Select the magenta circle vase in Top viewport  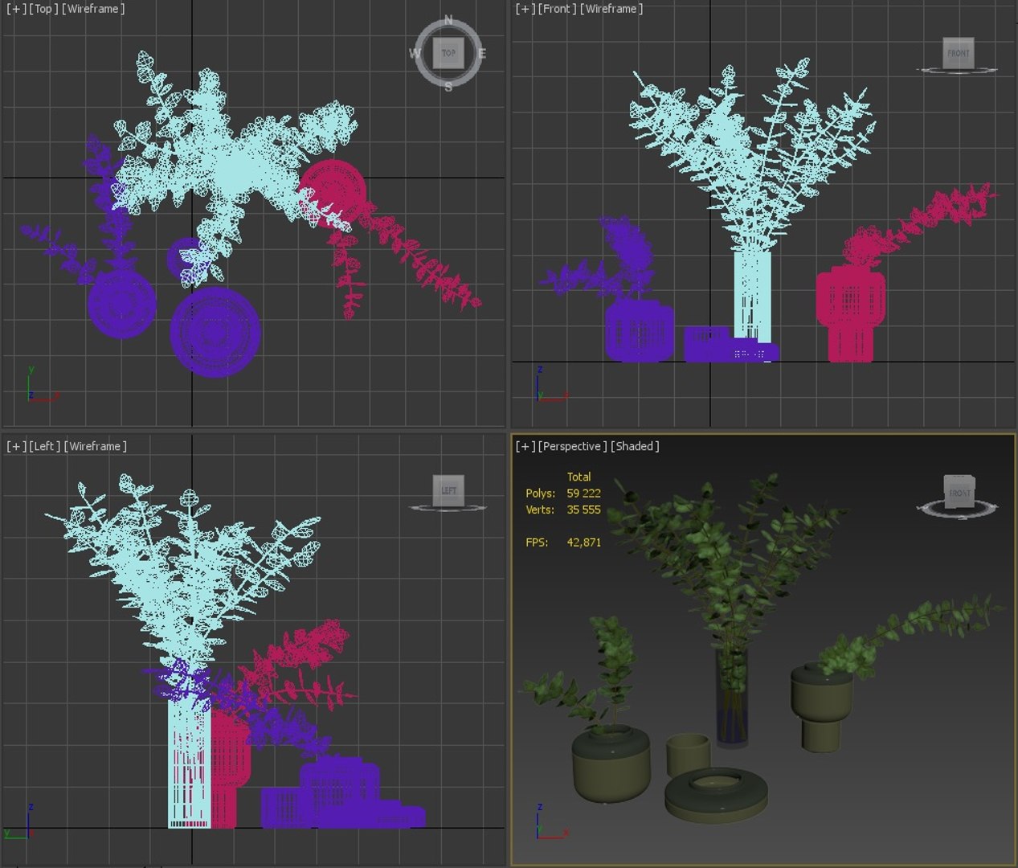coord(333,193)
